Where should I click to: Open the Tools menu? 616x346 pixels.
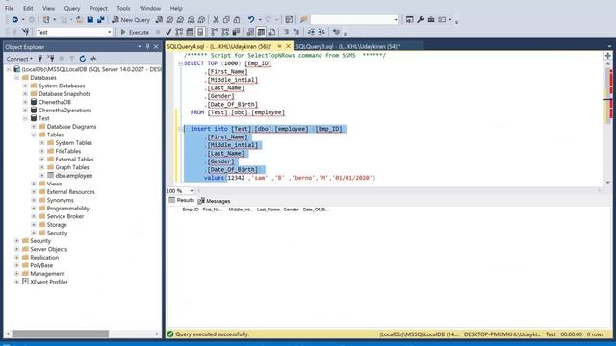123,8
